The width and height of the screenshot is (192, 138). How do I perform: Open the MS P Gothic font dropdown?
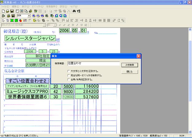44,25
